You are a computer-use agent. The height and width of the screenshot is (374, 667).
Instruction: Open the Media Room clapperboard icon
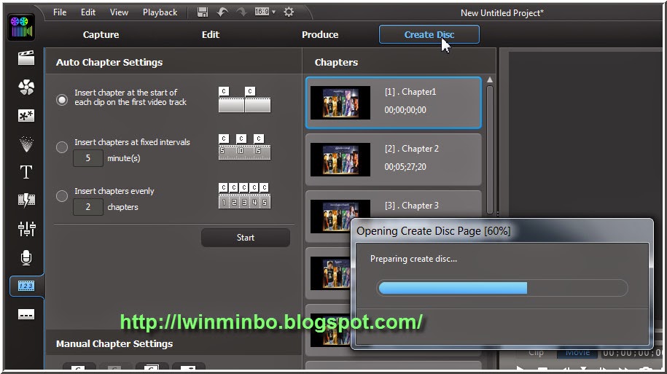click(x=26, y=58)
